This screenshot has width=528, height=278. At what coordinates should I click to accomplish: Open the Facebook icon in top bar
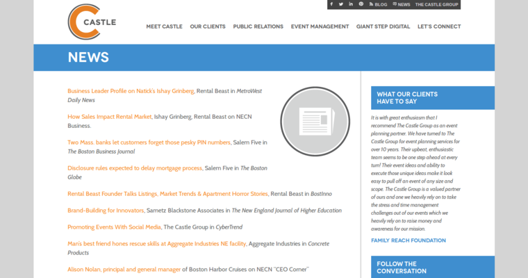(x=331, y=4)
